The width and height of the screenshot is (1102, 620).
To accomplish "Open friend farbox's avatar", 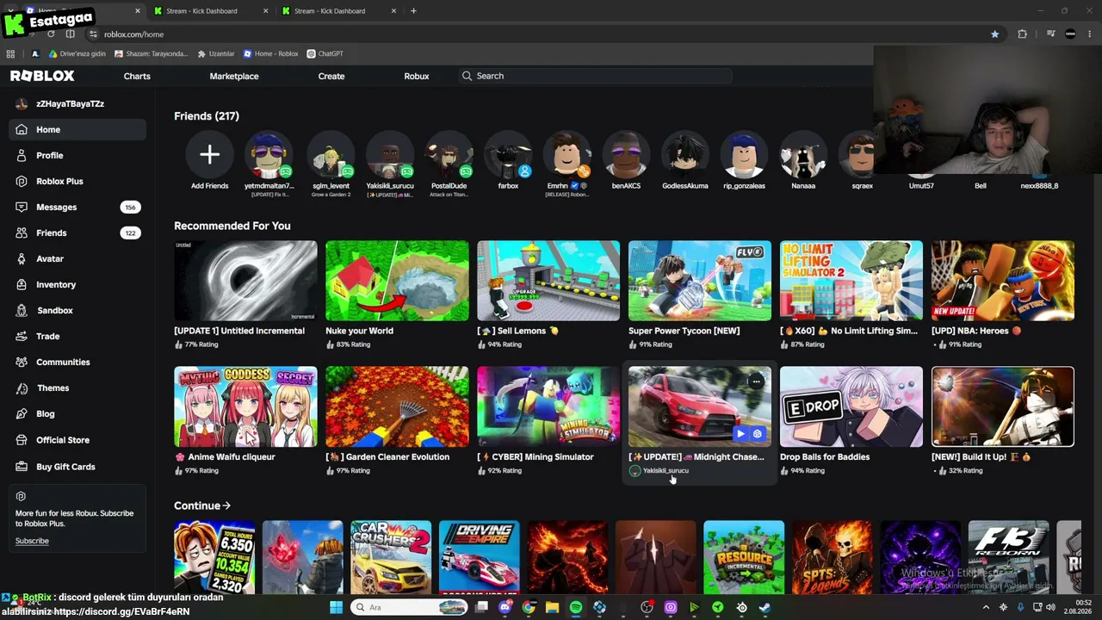I will coord(508,155).
